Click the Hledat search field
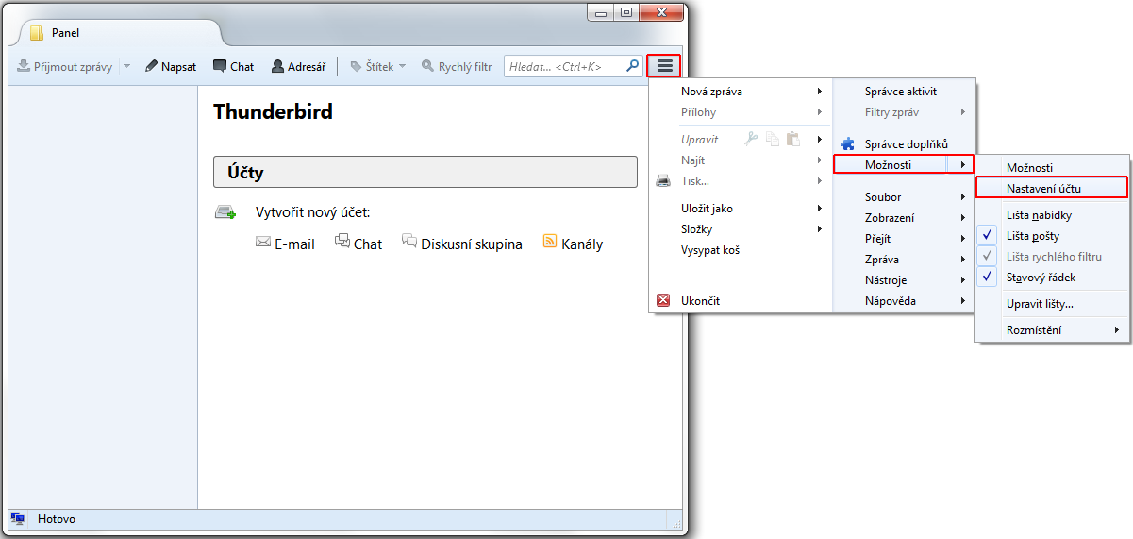Viewport: 1133px width, 539px height. 573,66
